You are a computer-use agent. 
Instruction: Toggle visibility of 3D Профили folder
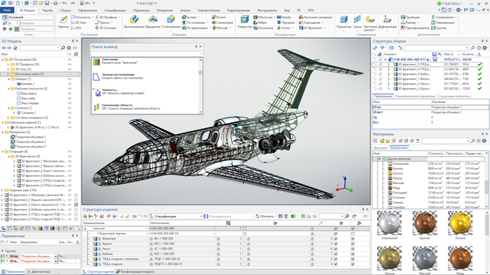tap(70, 65)
